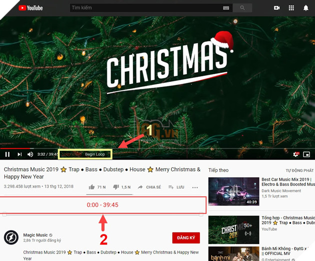The width and height of the screenshot is (315, 261).
Task: Click the magnifier search button
Action: pos(242,8)
